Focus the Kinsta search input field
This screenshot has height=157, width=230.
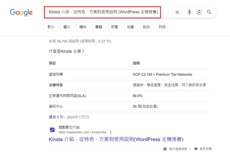point(103,12)
